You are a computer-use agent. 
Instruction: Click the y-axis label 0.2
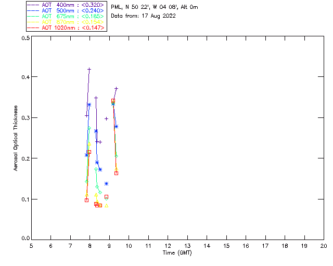(x=25, y=158)
